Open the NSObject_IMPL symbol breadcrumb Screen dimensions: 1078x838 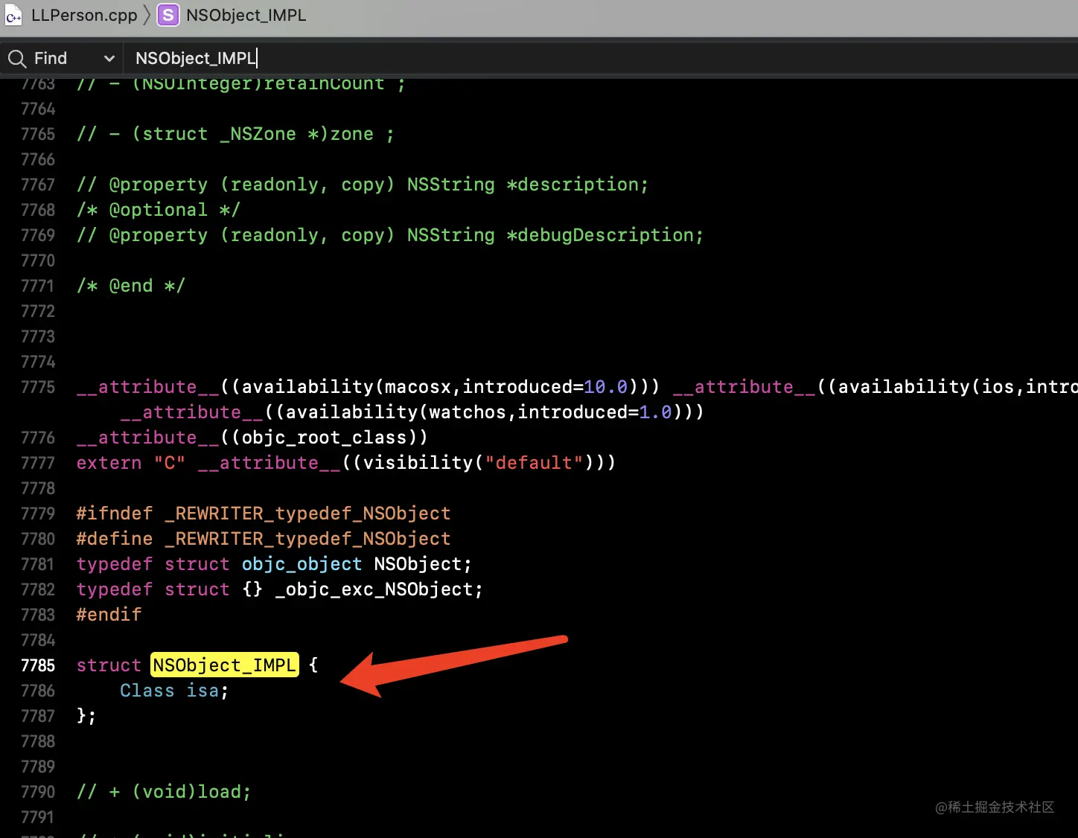click(246, 16)
